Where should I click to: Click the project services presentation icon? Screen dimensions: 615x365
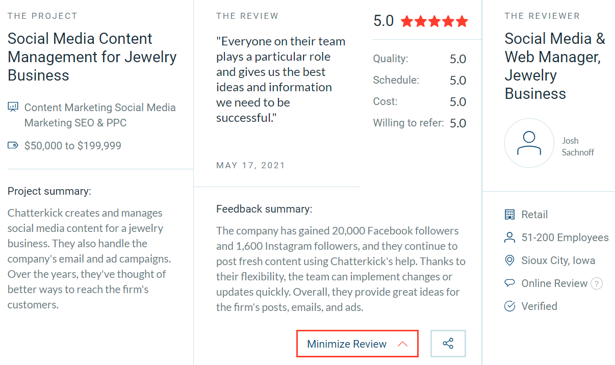[x=13, y=107]
